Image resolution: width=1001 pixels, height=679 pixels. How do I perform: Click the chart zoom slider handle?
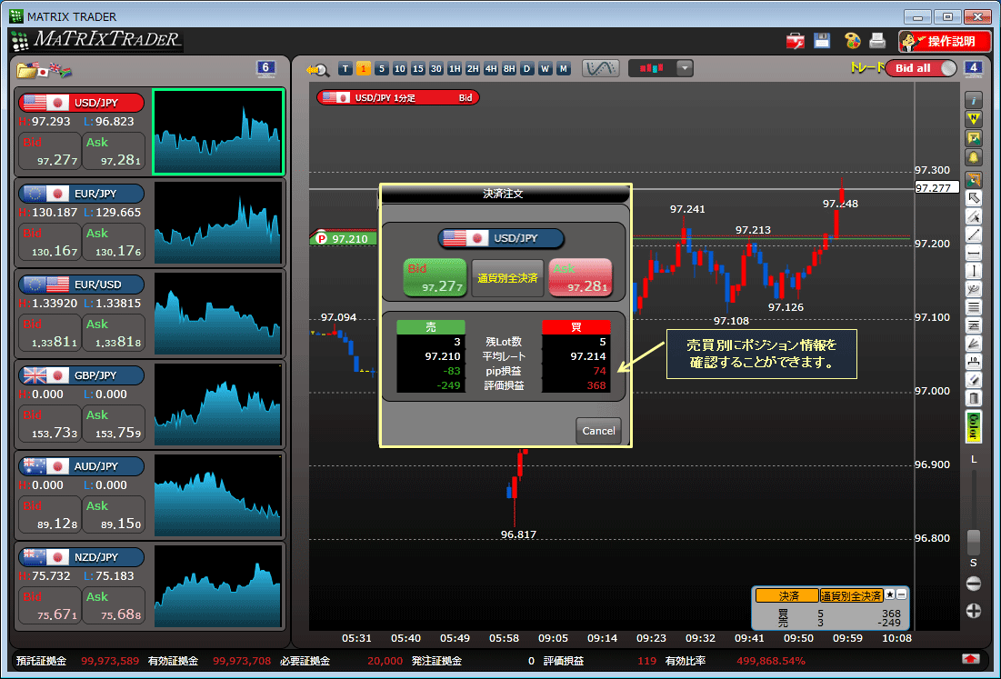[974, 543]
